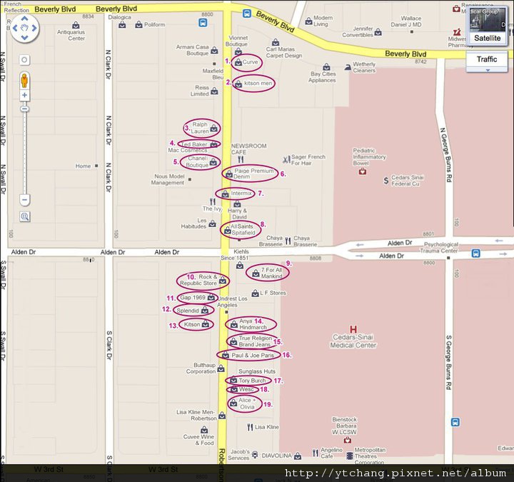Click the Pediatric Inflammatory Bowel medical icon
This screenshot has width=514, height=482.
tap(363, 171)
